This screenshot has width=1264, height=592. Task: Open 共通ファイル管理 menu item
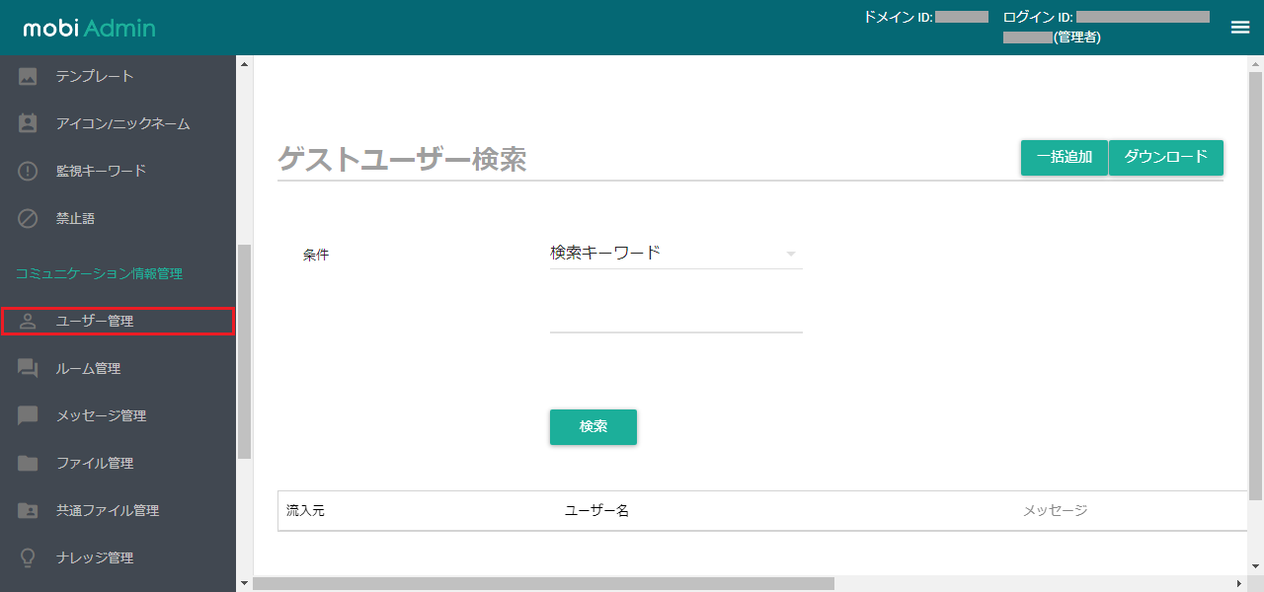118,510
